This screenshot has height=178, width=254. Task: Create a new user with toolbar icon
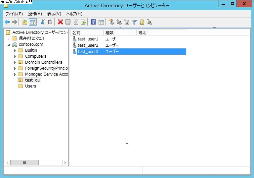111,22
